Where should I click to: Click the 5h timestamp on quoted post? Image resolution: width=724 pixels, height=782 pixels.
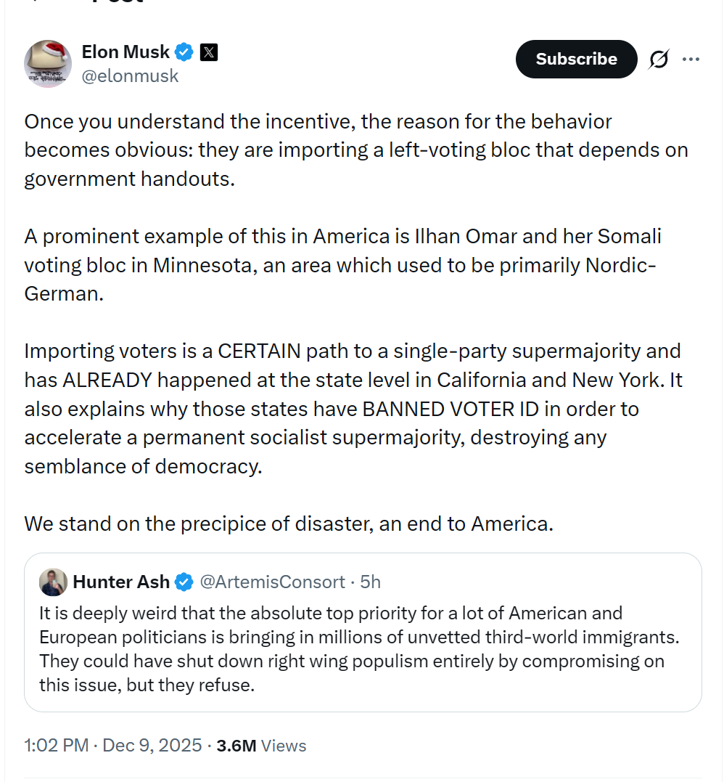371,582
